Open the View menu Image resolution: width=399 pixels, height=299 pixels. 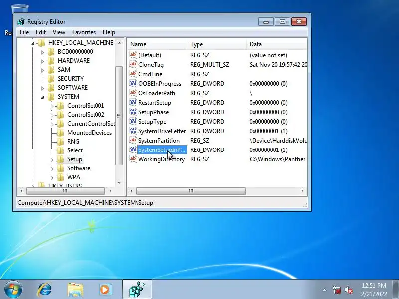point(59,32)
